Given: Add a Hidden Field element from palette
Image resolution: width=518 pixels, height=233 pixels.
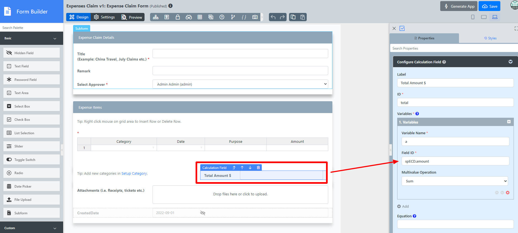Looking at the screenshot, I should coord(31,53).
